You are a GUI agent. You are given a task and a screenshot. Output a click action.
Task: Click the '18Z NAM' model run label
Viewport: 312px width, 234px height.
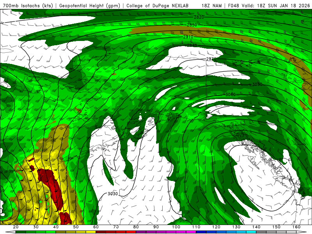pos(211,6)
